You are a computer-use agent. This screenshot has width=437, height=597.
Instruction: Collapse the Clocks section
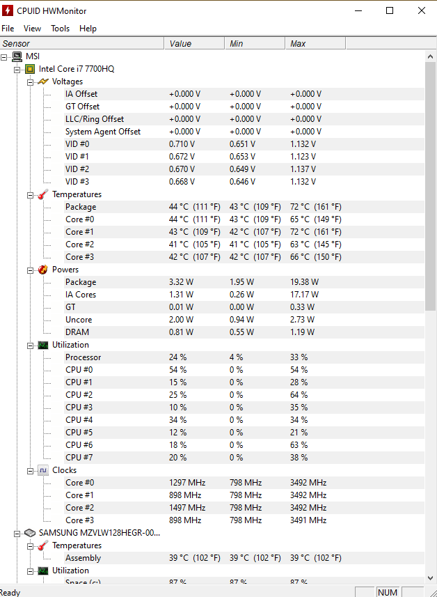(x=30, y=471)
